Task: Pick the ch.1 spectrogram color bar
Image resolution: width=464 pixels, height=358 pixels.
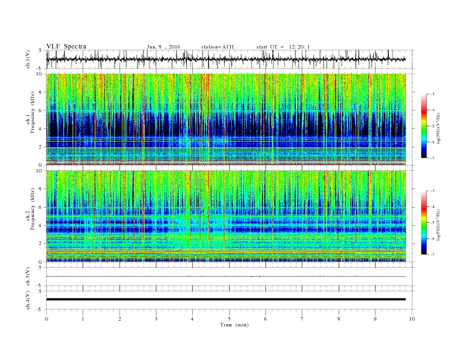Action: [424, 126]
